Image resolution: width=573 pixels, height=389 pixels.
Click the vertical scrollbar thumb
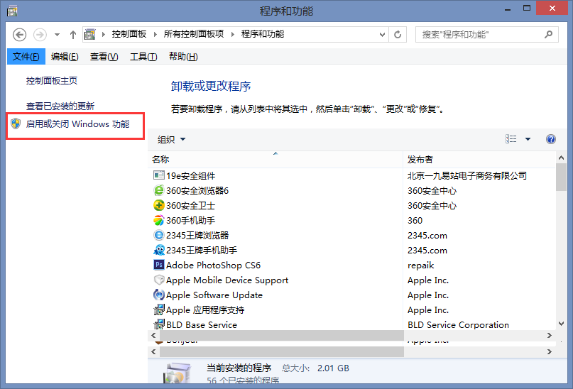click(562, 177)
